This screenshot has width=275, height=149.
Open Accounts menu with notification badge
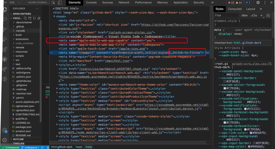tap(5, 130)
